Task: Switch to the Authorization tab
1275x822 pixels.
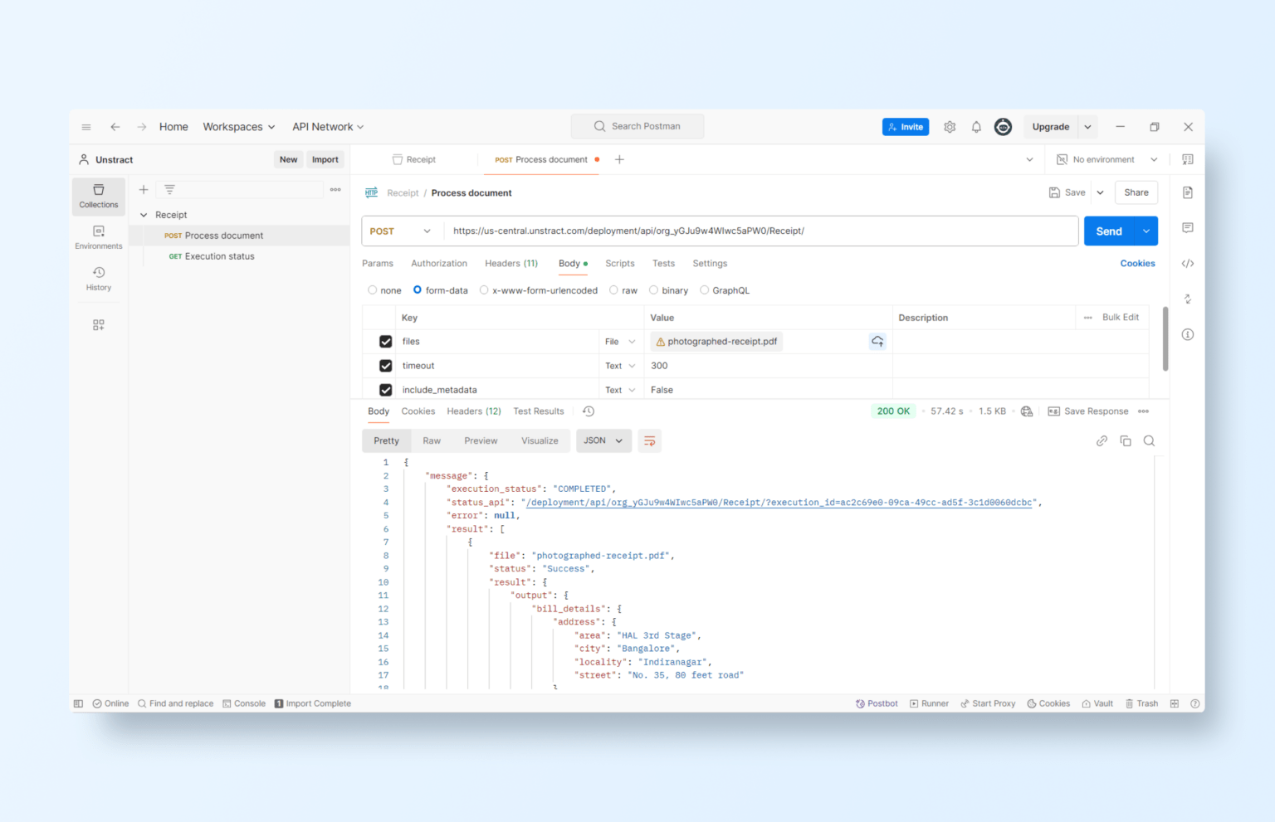Action: coord(439,263)
